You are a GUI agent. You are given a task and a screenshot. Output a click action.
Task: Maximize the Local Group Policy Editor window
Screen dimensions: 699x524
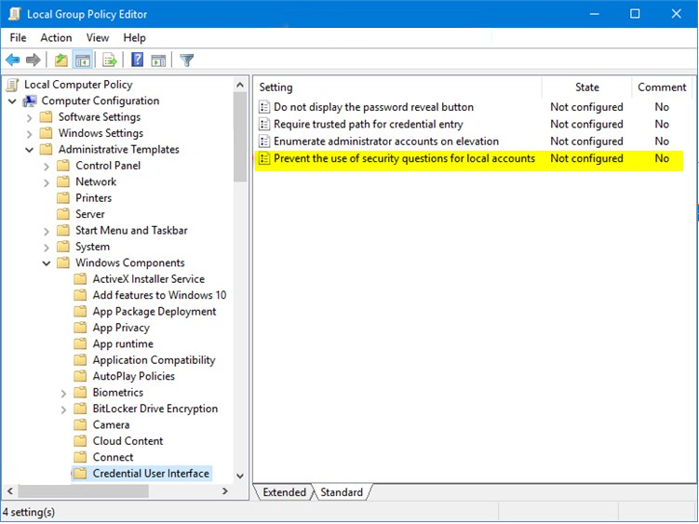pos(635,14)
